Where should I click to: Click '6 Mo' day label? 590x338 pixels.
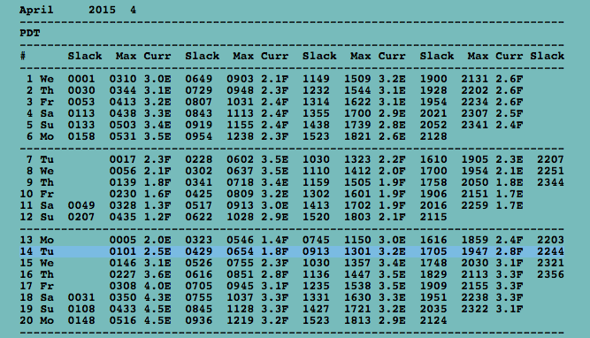tap(40, 136)
